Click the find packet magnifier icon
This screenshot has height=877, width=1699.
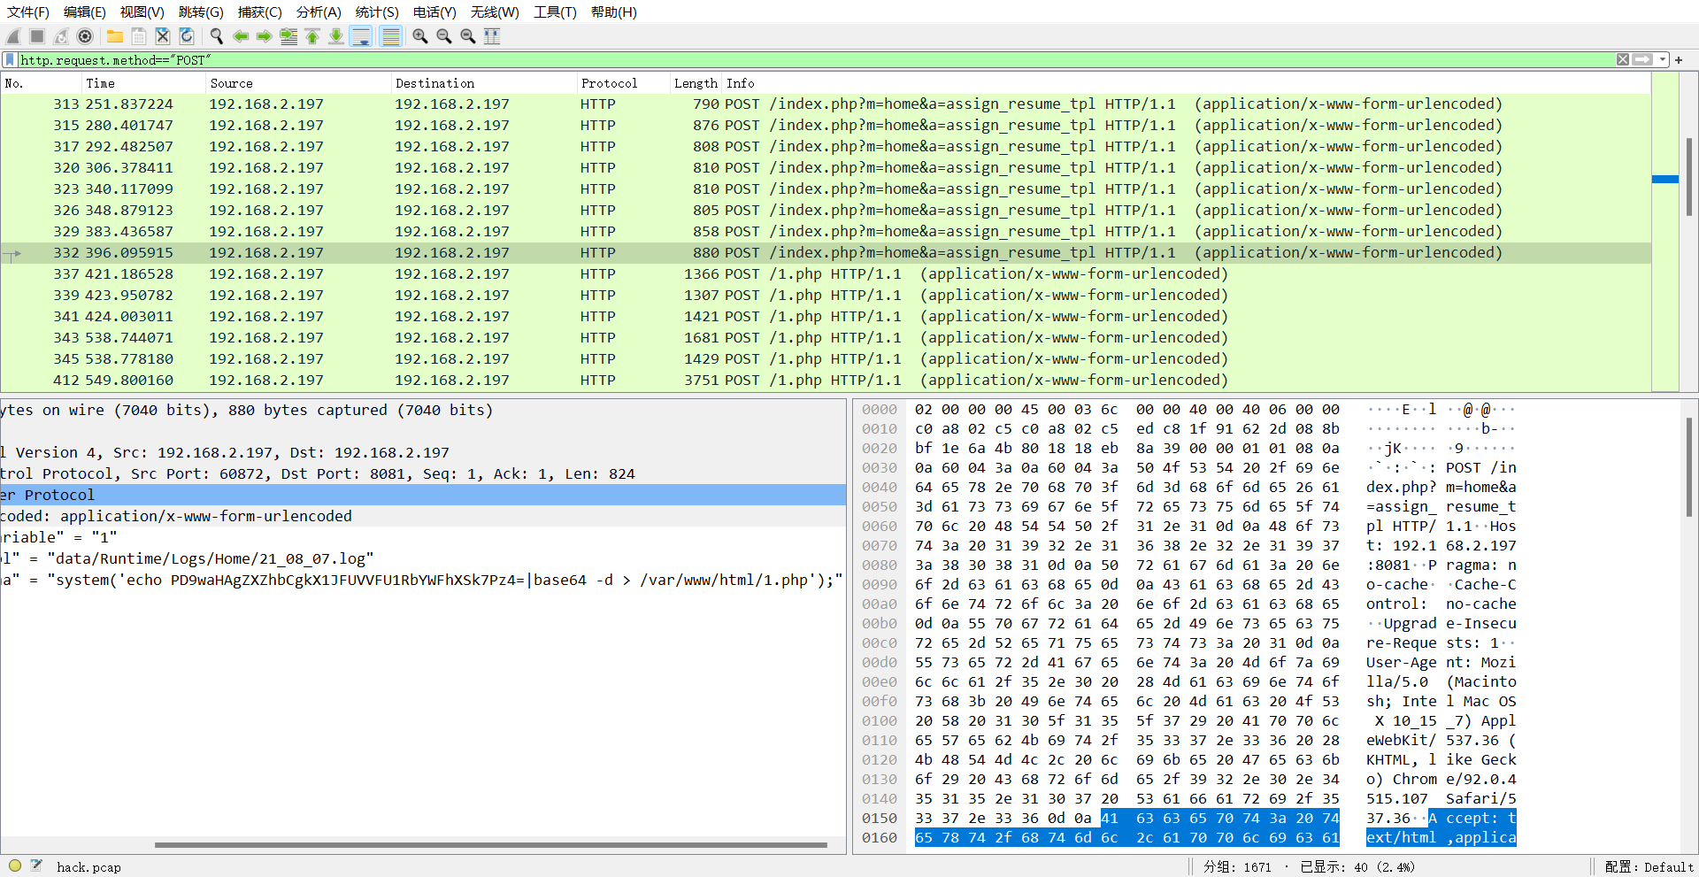tap(217, 36)
